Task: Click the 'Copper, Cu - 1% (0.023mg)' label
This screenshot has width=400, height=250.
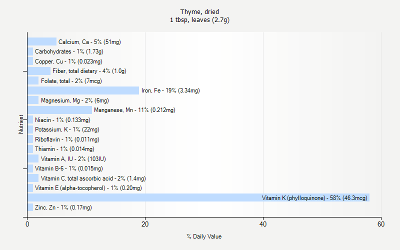Action: tap(68, 61)
